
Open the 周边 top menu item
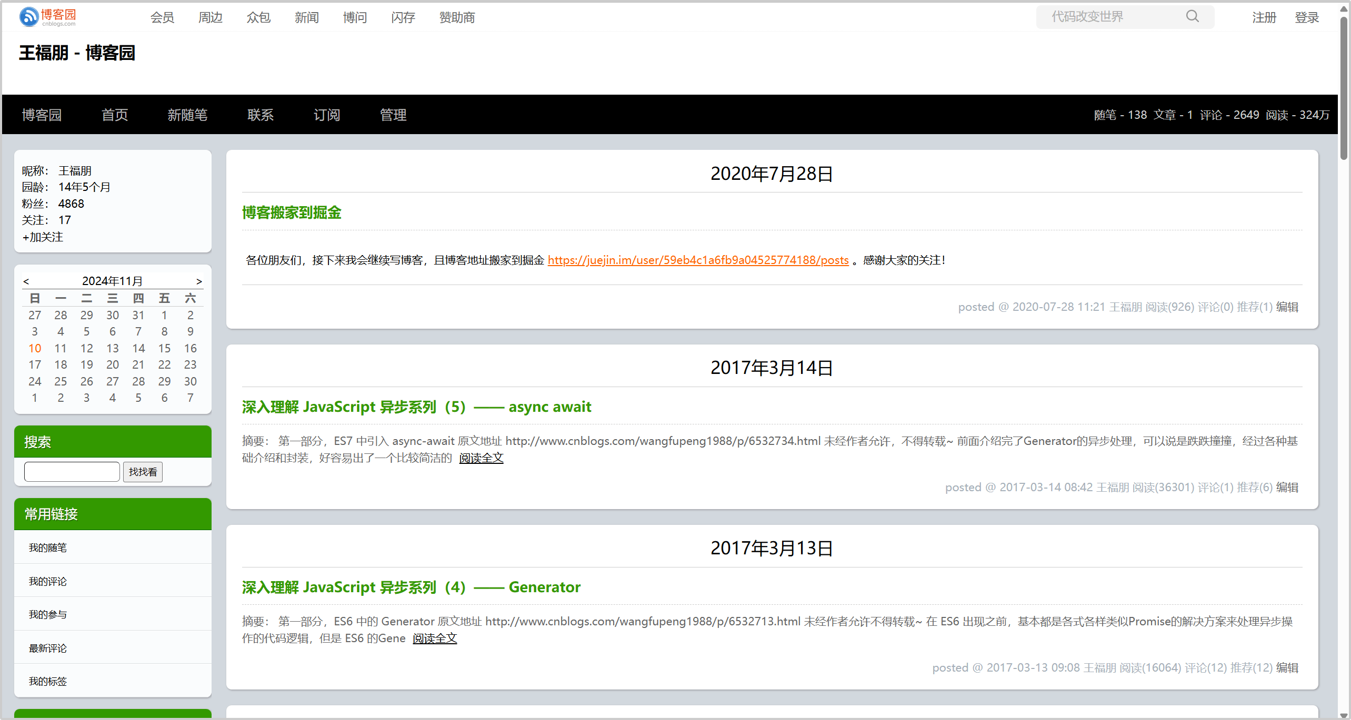211,17
